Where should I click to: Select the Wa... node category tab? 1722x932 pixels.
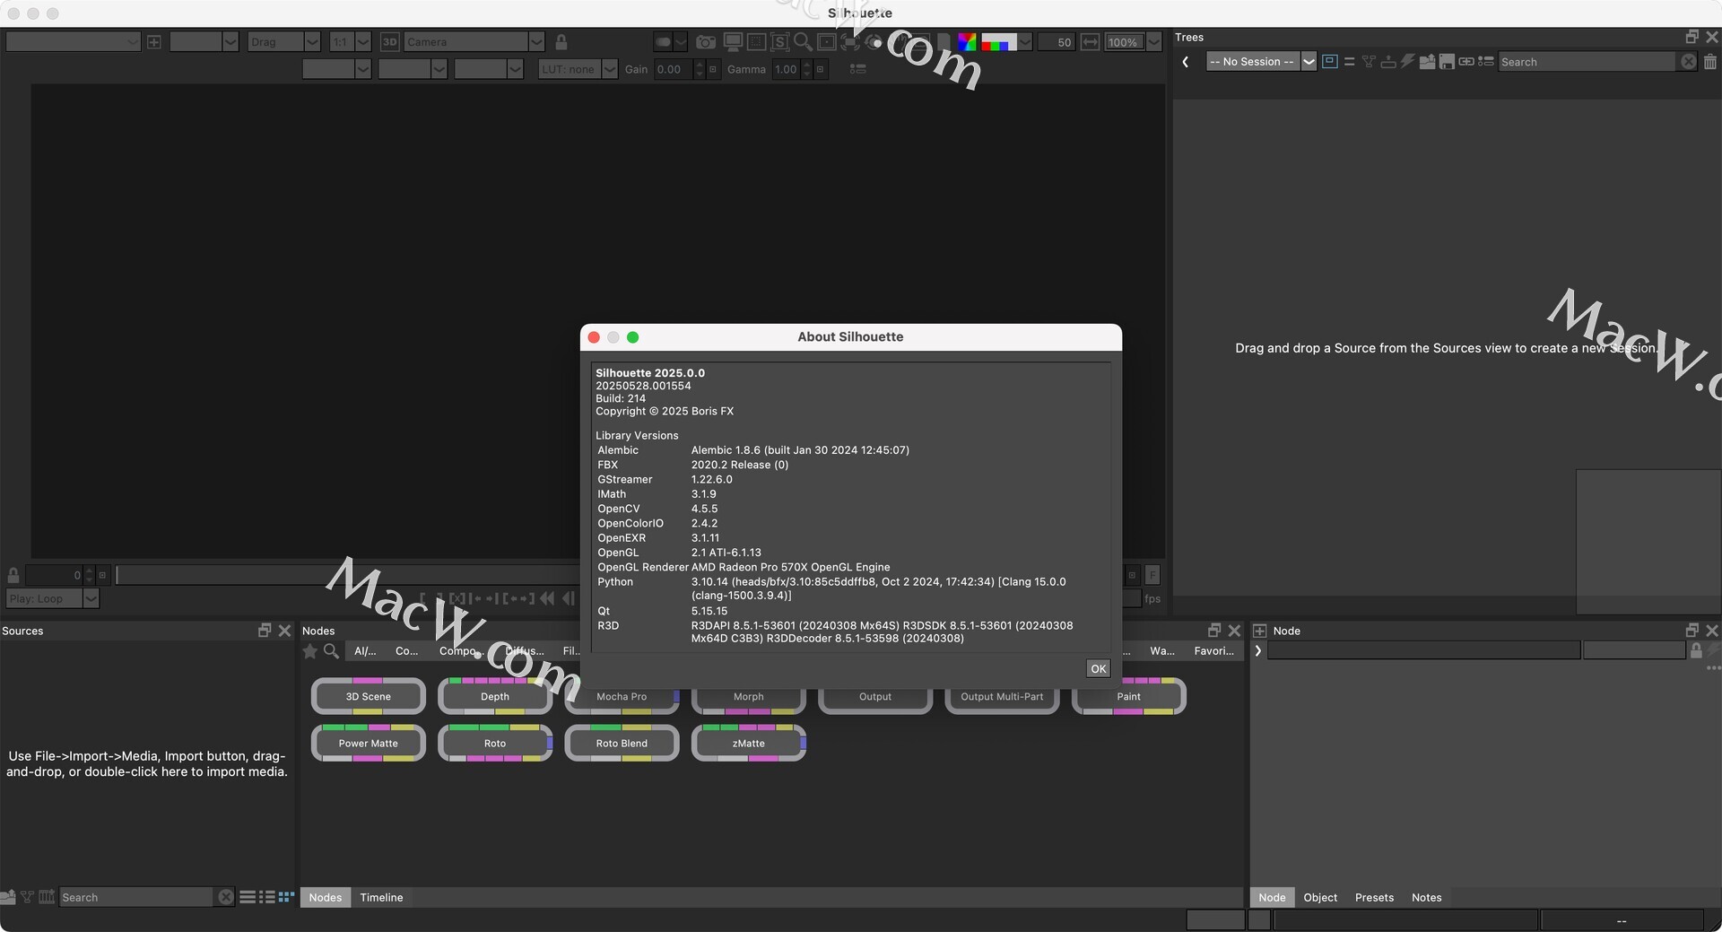1161,651
